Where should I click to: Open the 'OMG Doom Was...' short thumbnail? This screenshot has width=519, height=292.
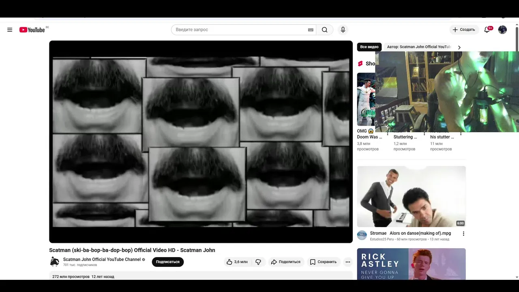tap(366, 99)
